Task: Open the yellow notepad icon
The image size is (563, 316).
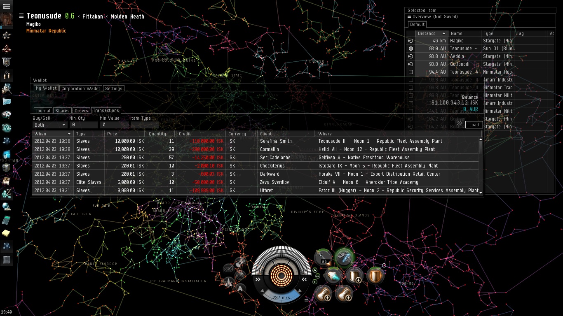Action: (x=7, y=233)
